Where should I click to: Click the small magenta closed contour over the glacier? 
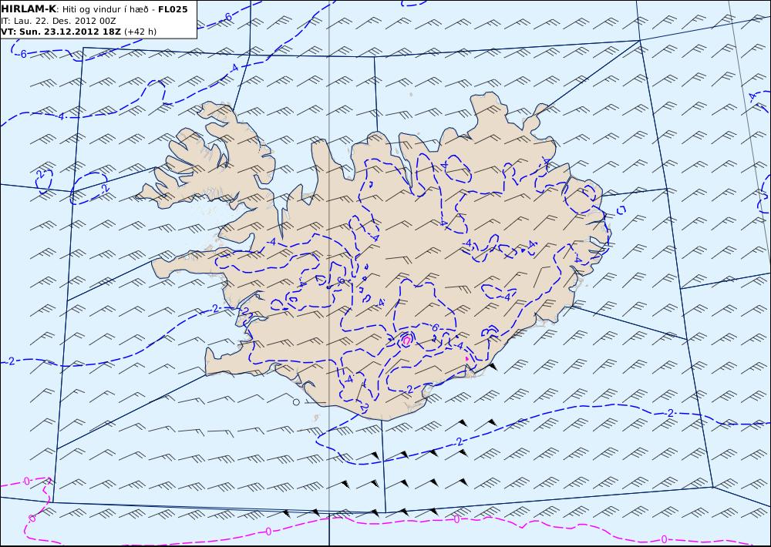(x=406, y=340)
